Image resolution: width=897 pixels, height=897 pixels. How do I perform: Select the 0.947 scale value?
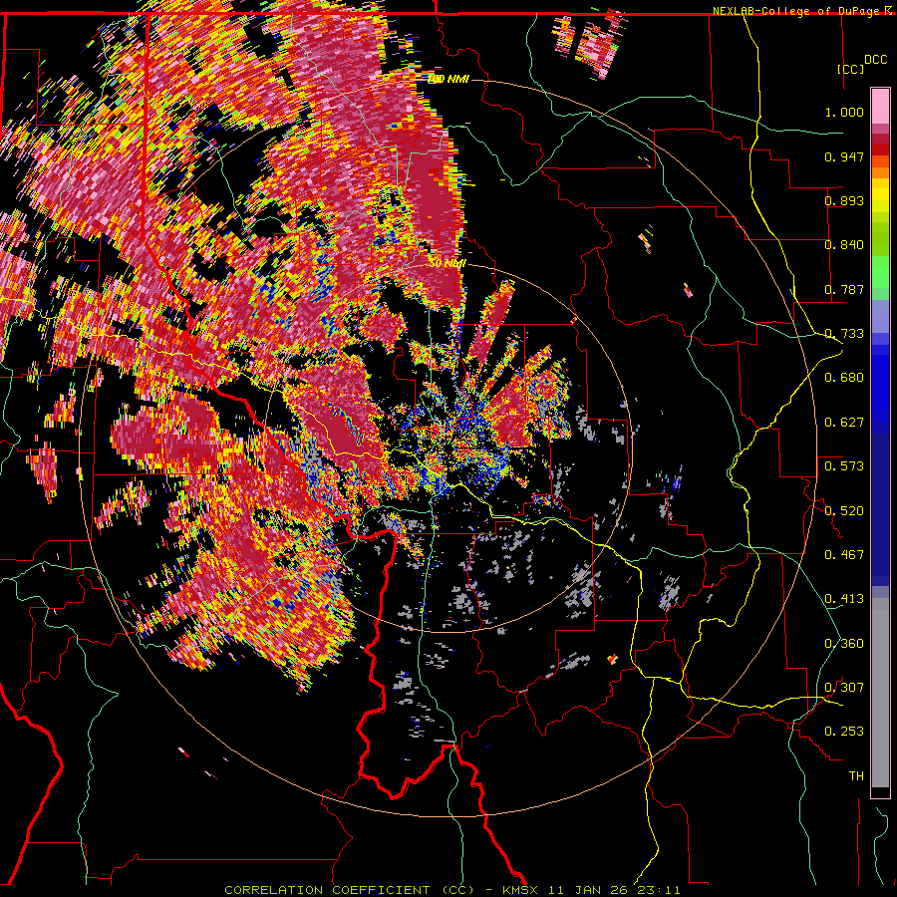click(844, 156)
